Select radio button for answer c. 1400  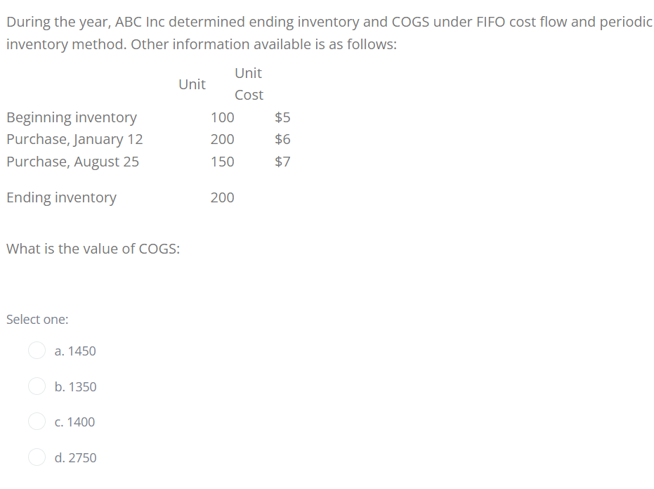[x=36, y=421]
